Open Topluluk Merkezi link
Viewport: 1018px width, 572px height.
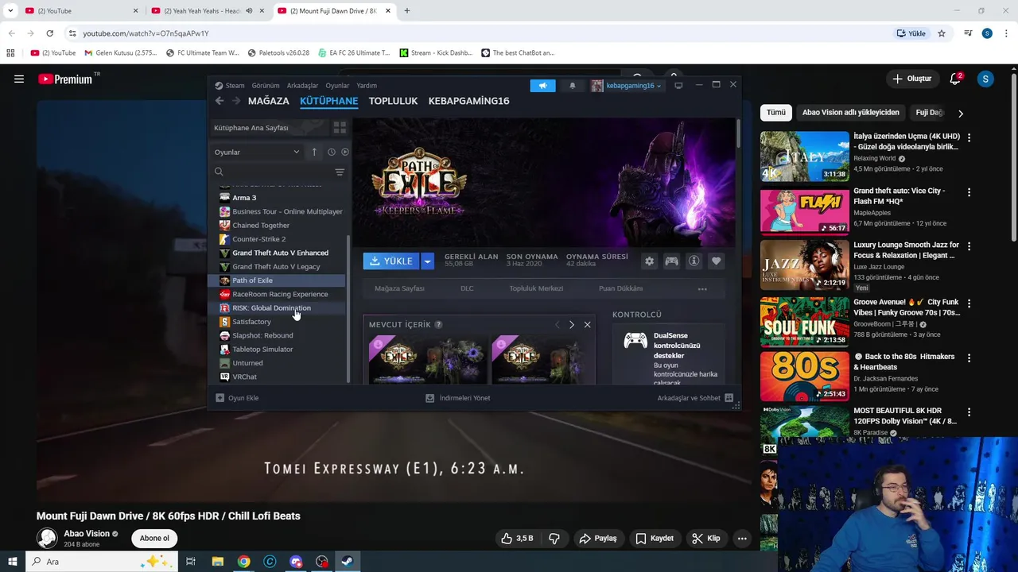(x=536, y=288)
